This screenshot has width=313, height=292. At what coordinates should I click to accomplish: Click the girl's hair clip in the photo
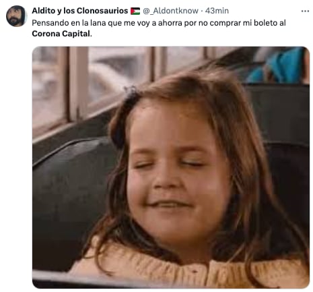[132, 92]
